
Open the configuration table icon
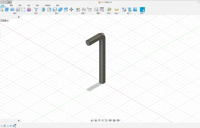pyautogui.click(x=102, y=9)
